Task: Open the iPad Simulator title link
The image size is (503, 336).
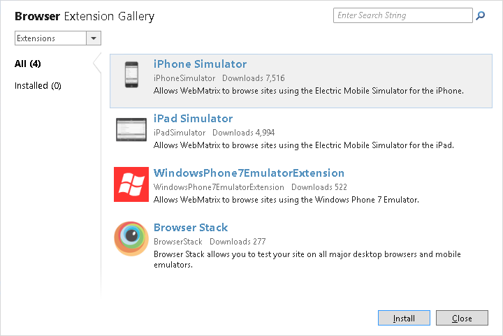Action: pos(193,119)
